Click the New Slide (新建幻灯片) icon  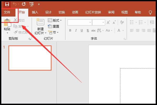40,24
